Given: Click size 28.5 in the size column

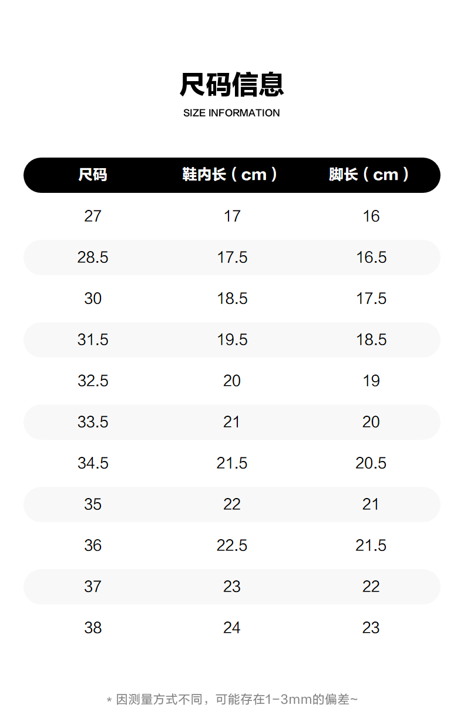Looking at the screenshot, I should pos(93,258).
